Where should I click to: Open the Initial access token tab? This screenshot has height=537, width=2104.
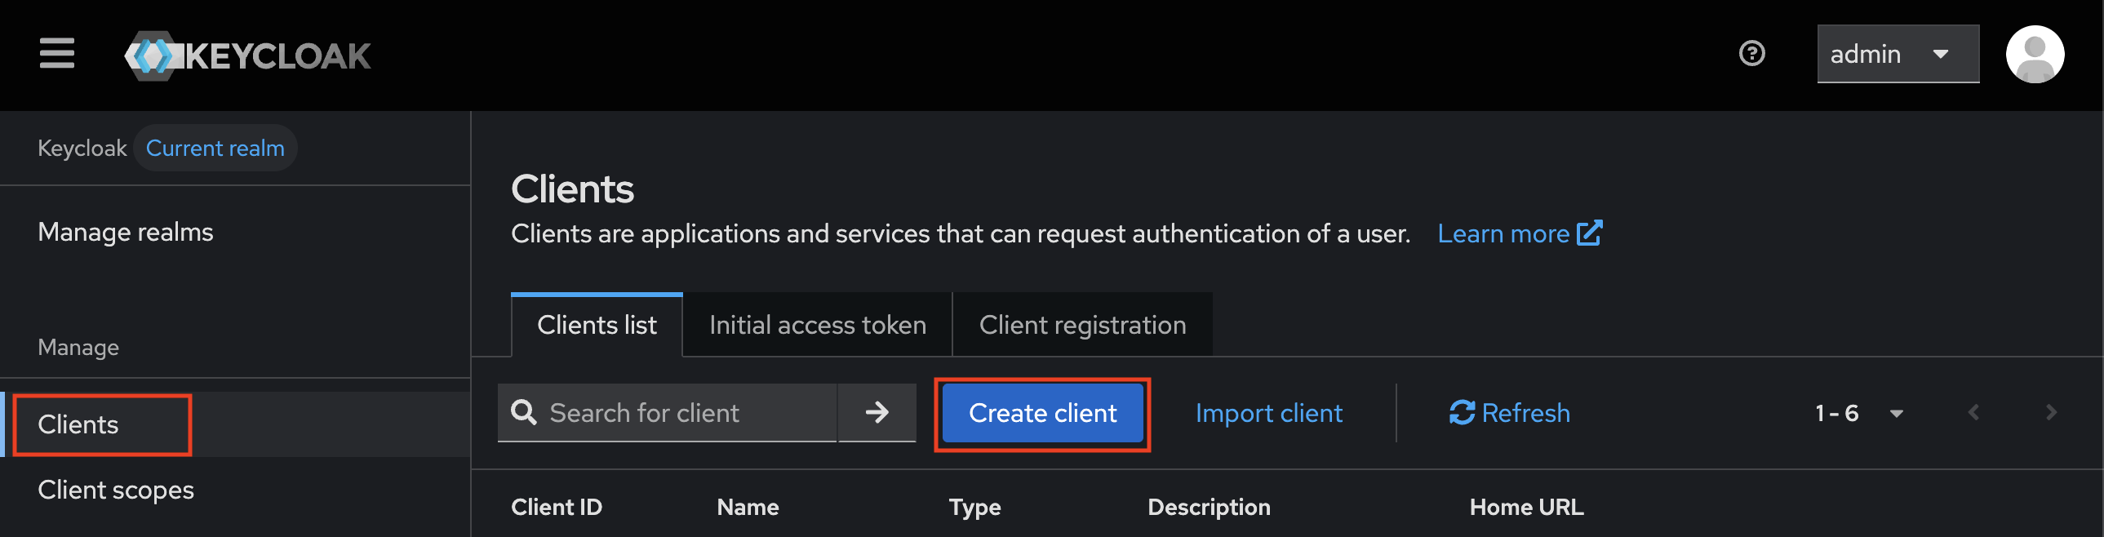(817, 326)
